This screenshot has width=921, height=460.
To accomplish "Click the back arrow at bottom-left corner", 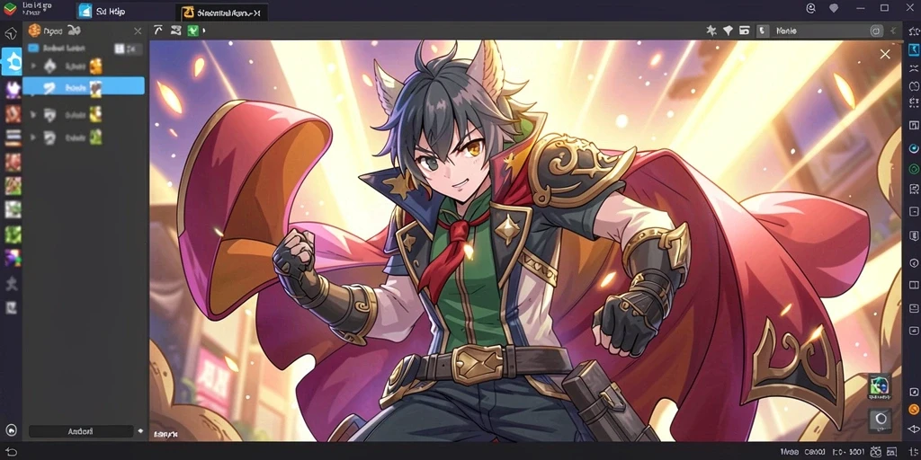I will [x=11, y=453].
